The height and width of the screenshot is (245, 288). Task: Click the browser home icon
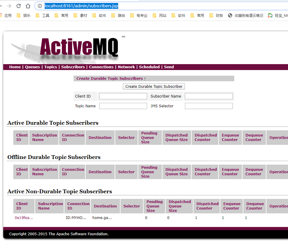[x=28, y=6]
